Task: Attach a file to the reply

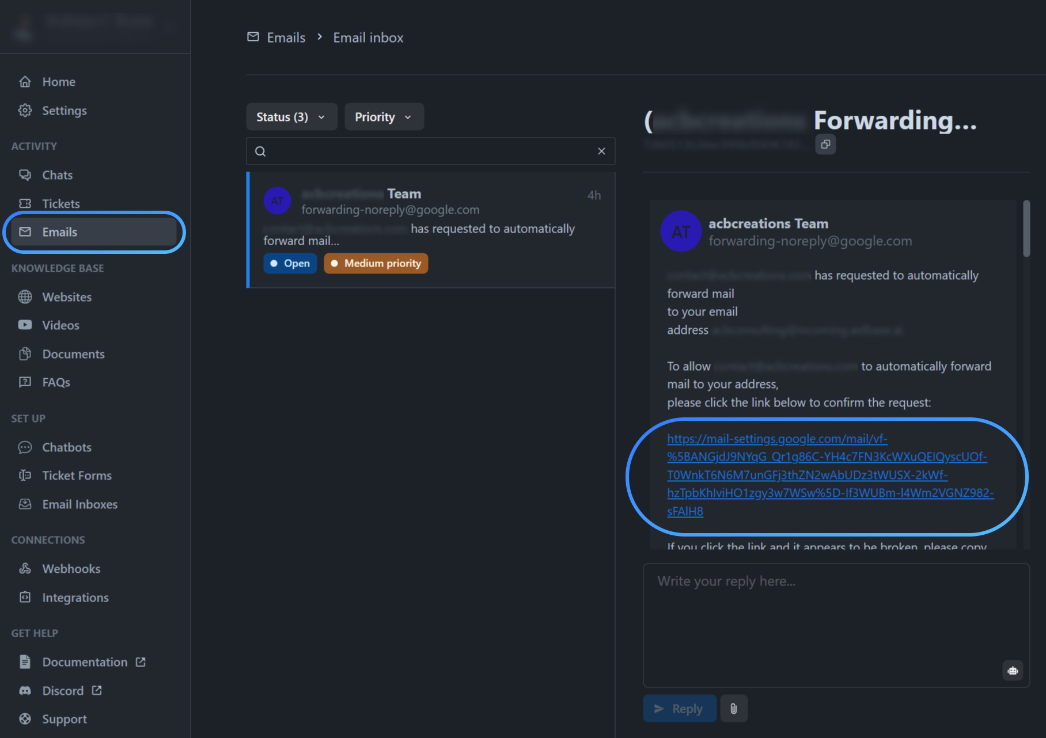Action: 734,708
